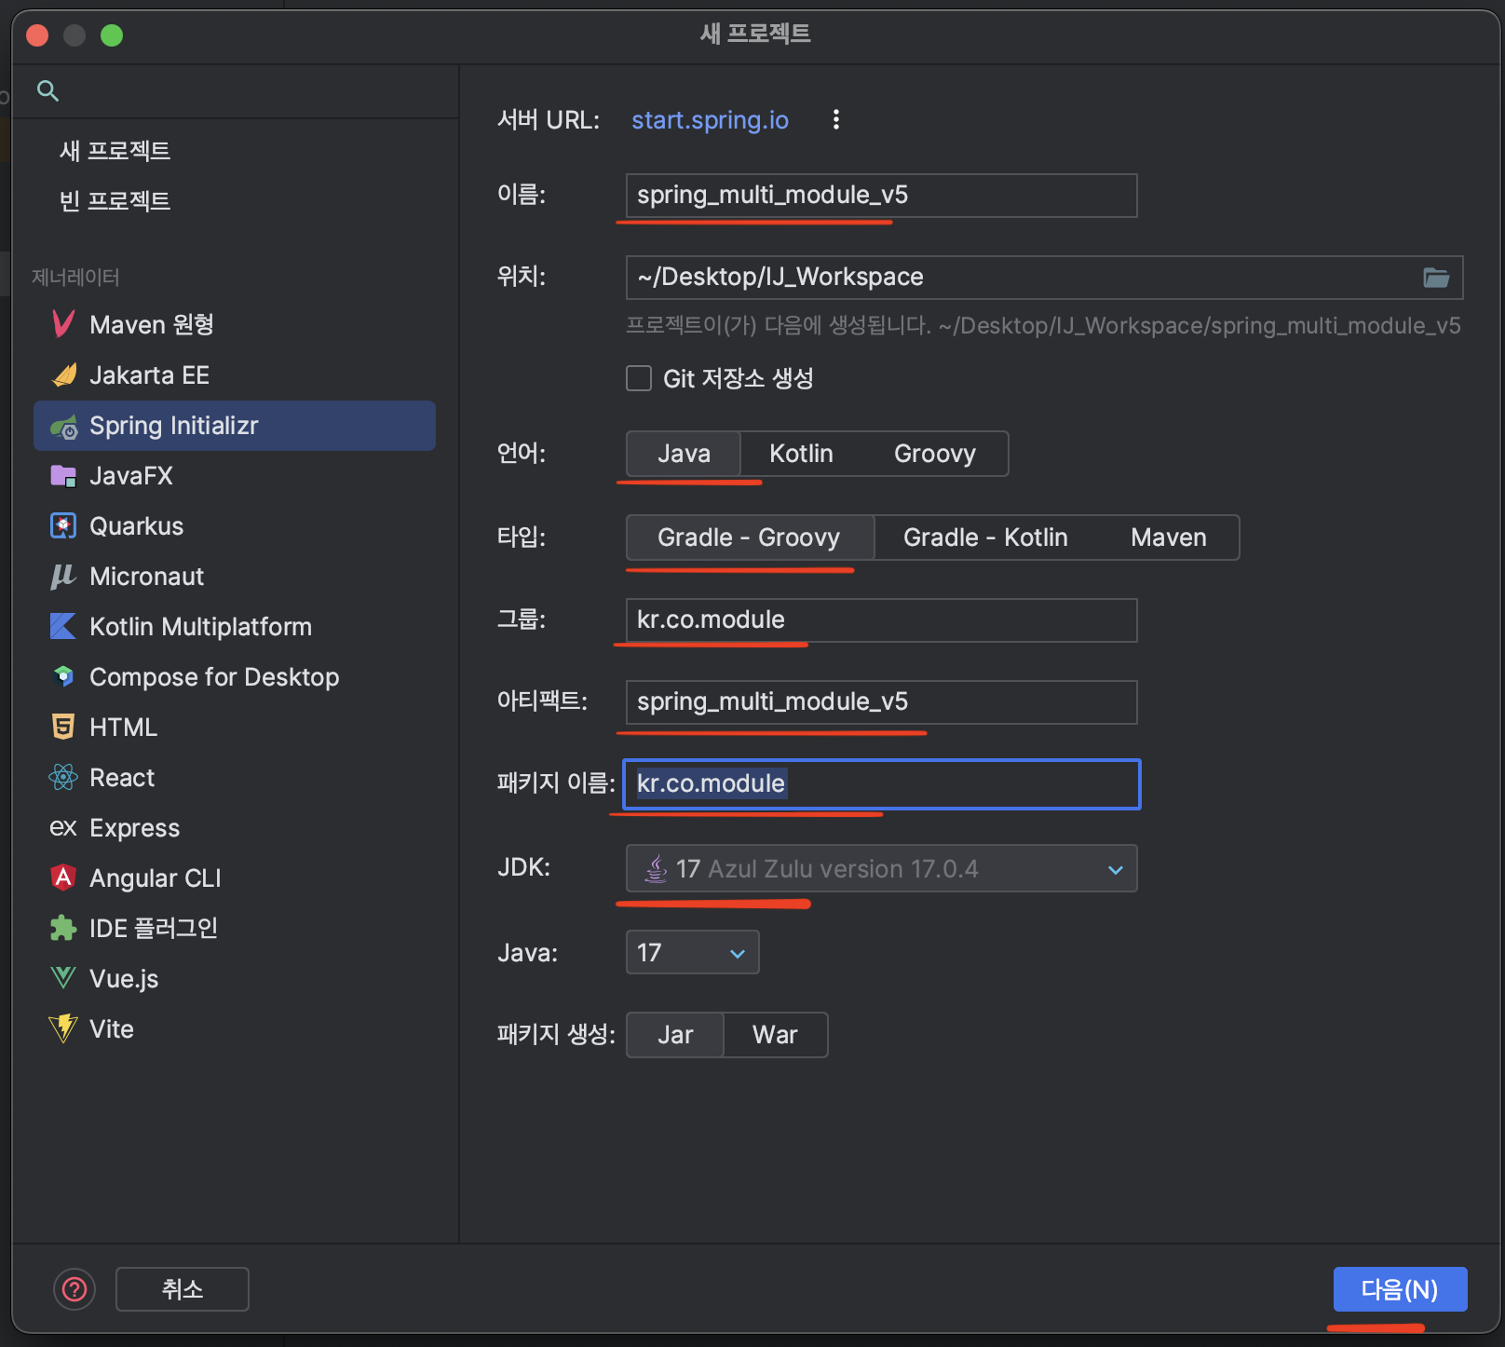Select the Jakarta EE generator
1505x1347 pixels.
149,375
